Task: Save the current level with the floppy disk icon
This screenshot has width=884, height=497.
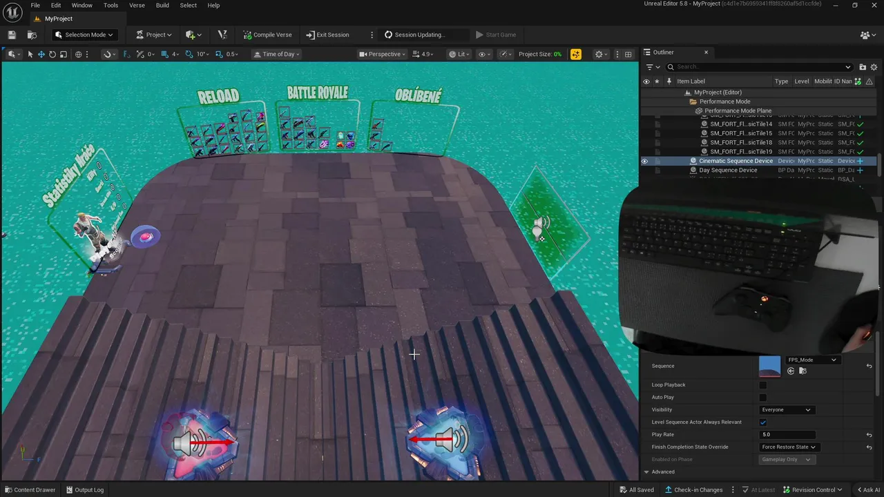Action: [12, 35]
